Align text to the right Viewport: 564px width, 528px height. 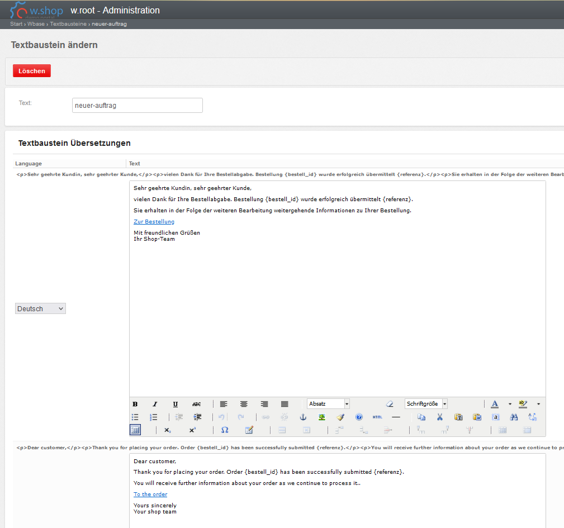[264, 404]
